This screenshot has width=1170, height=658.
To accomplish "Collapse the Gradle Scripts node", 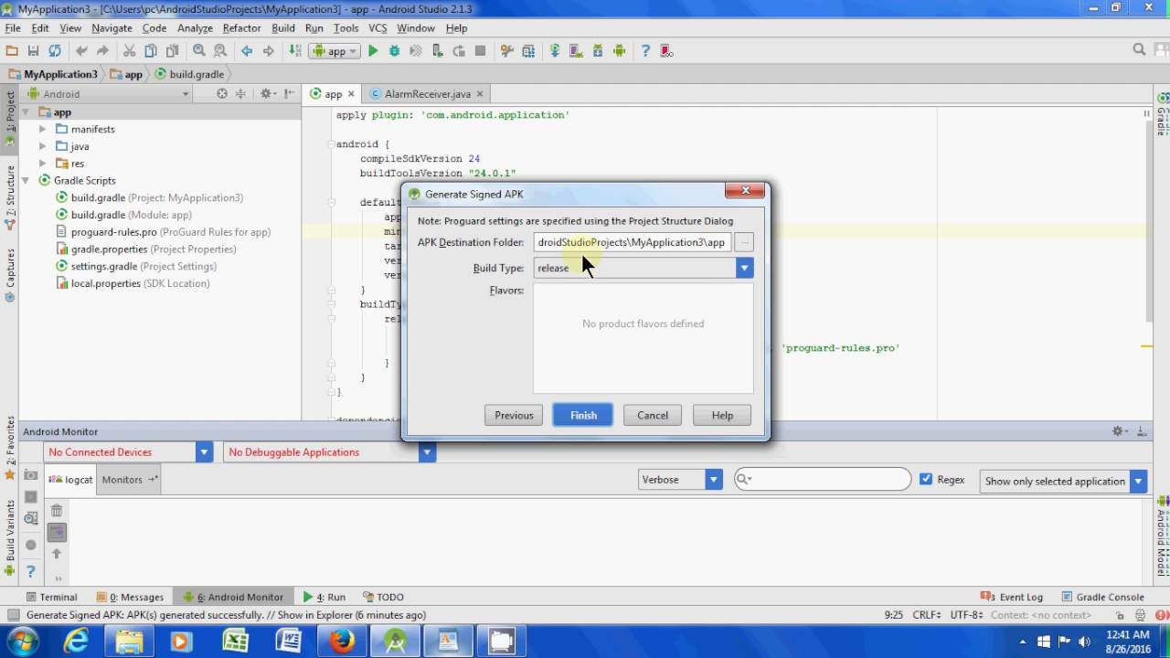I will tap(26, 180).
